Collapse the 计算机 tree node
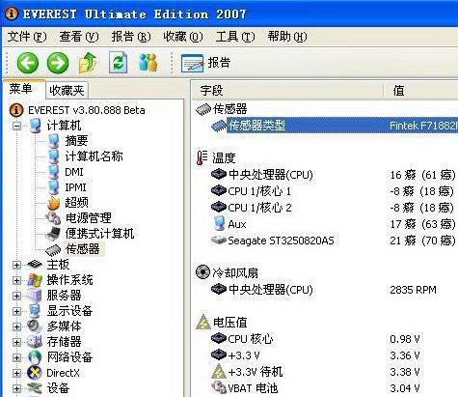The width and height of the screenshot is (458, 397). coord(16,126)
